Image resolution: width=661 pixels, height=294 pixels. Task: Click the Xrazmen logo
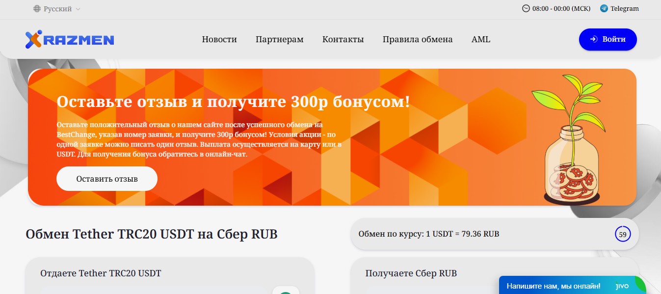point(70,40)
